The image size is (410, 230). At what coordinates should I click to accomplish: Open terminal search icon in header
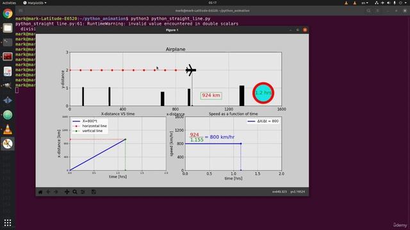point(368,11)
